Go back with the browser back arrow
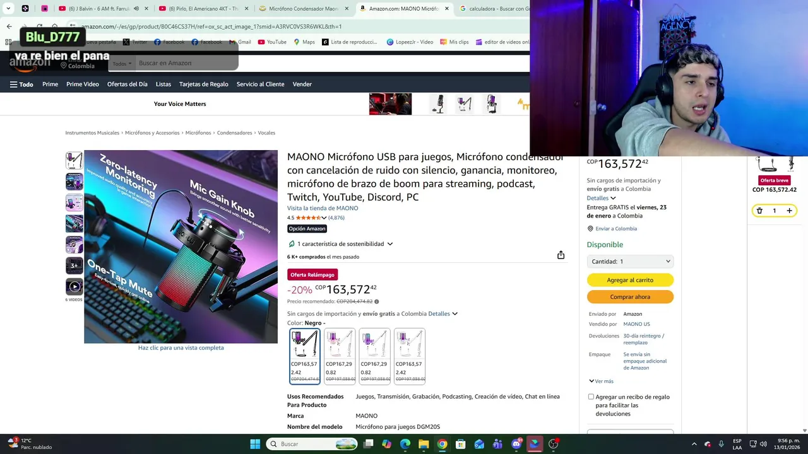The height and width of the screenshot is (454, 808). 9,26
